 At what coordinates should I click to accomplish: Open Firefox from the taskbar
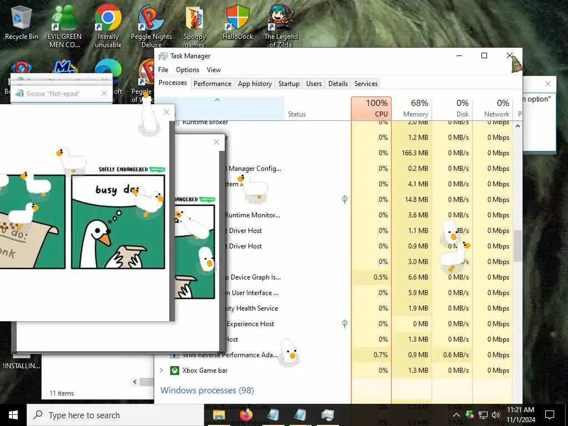click(246, 415)
